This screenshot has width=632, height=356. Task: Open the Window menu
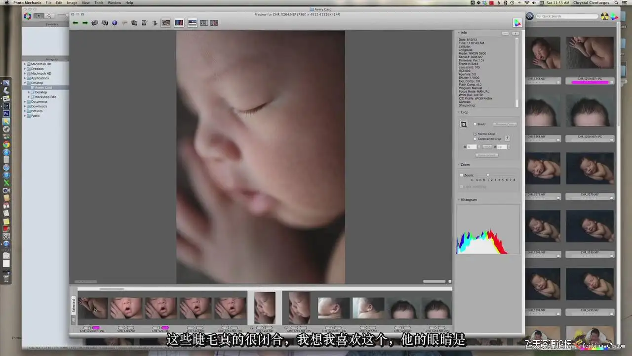coord(115,3)
